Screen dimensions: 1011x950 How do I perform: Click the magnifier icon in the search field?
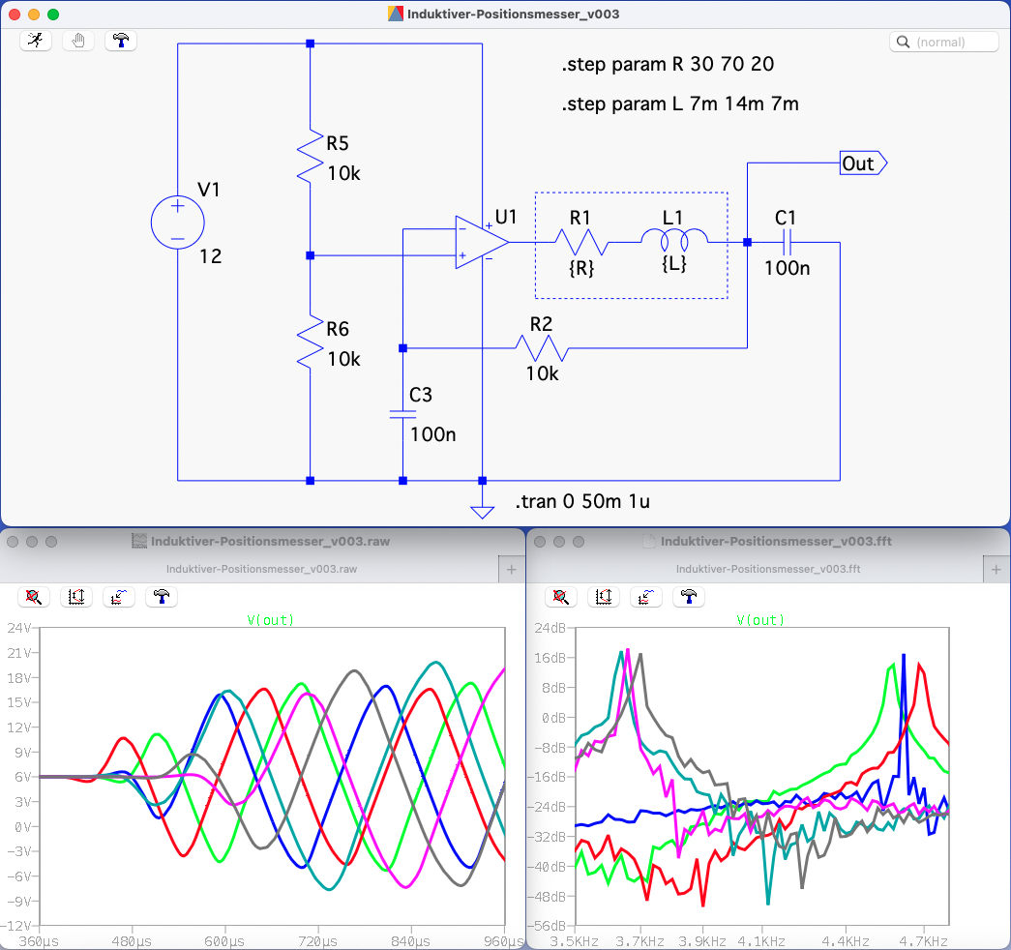[x=904, y=42]
